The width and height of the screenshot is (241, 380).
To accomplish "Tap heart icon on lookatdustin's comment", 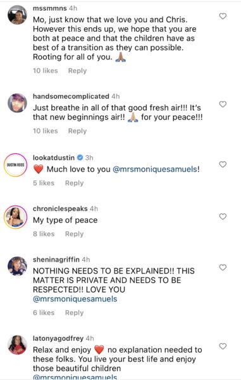I will pos(223,165).
